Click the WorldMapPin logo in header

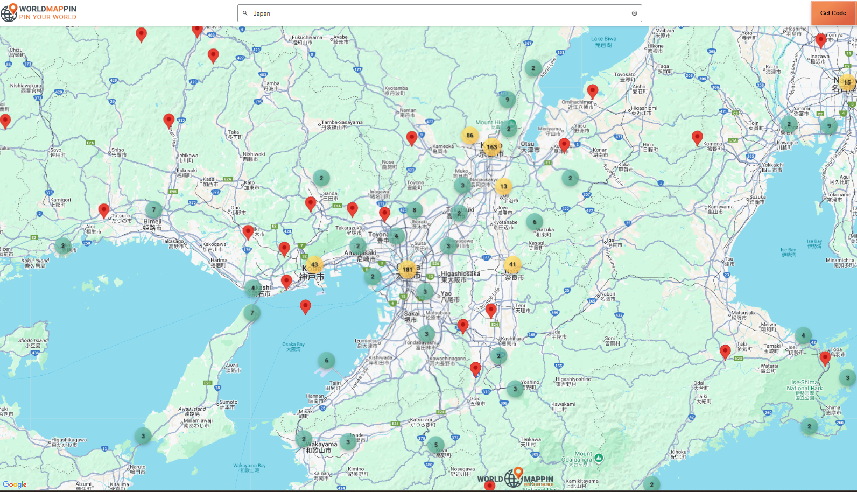click(39, 13)
